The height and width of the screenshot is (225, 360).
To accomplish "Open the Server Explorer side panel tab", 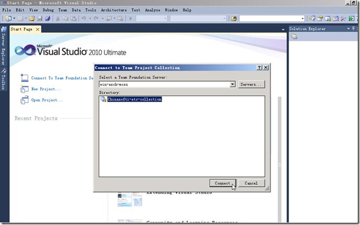I will click(3, 46).
